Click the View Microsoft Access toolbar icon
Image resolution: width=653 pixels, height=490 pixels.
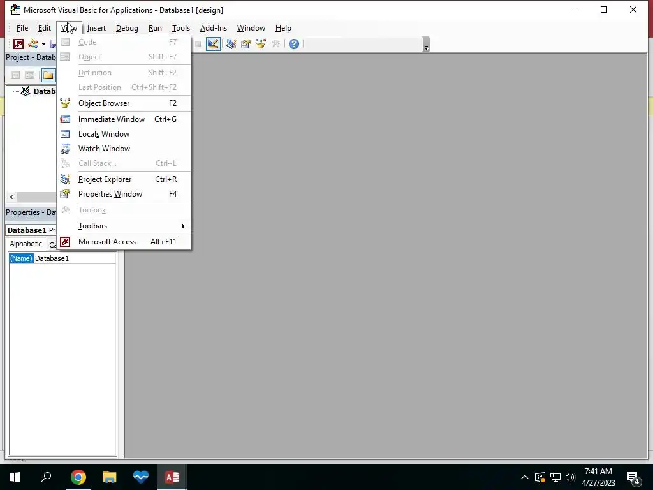point(18,44)
